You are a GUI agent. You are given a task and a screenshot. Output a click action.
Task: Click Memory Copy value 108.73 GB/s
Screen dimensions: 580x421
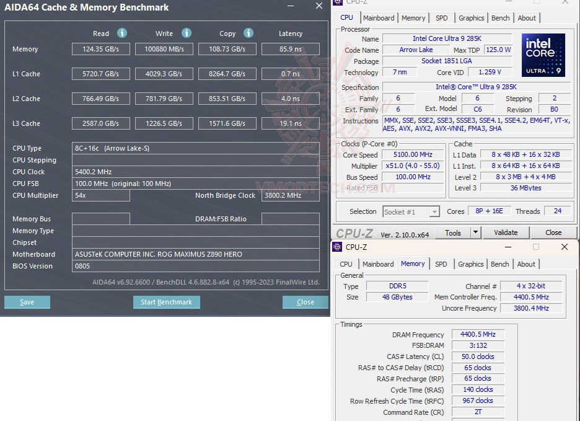(227, 49)
